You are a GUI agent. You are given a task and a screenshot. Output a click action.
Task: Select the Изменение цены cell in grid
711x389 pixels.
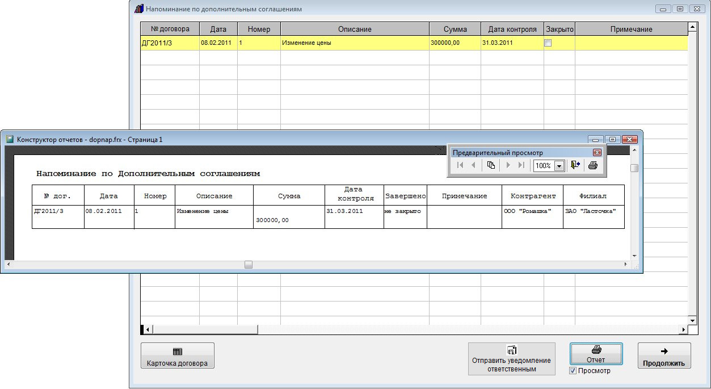pos(355,43)
